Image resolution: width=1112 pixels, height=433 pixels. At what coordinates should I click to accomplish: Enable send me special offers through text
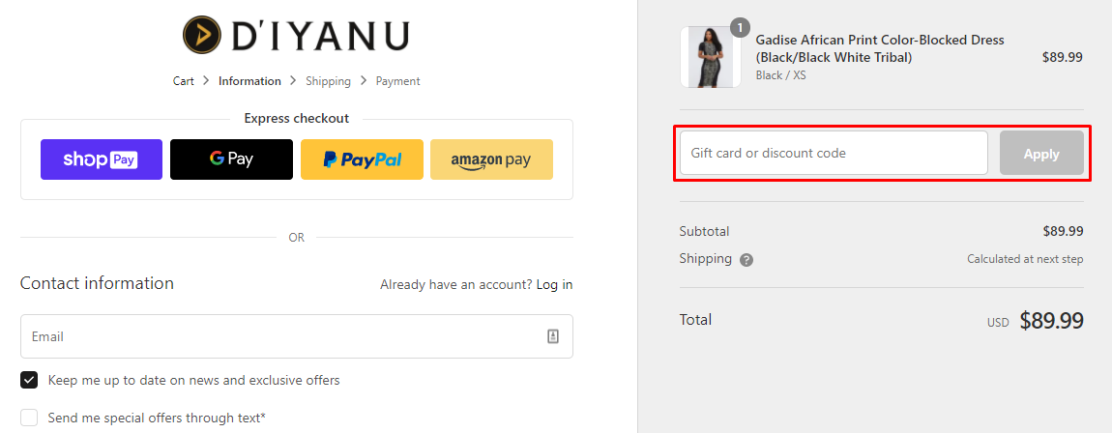click(29, 418)
